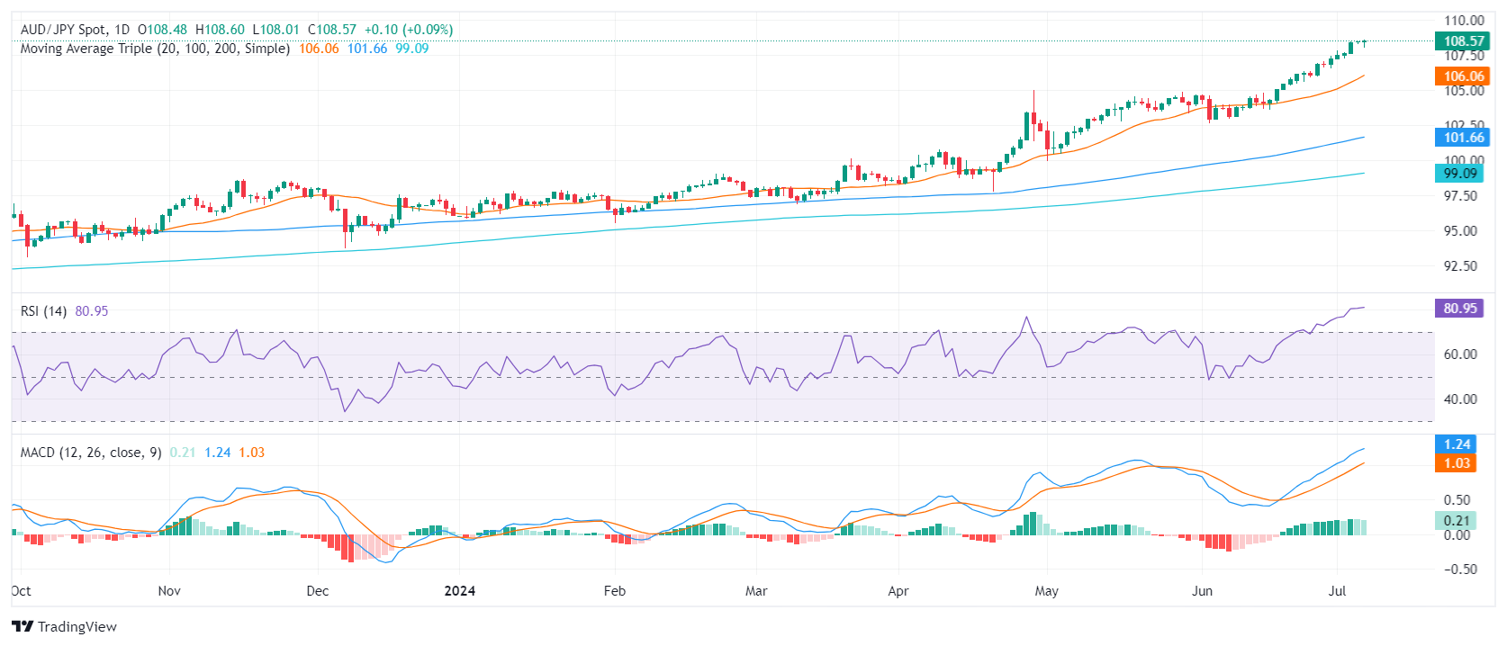Click the purple 80.95 value beside RSI legend
The height and width of the screenshot is (646, 1507).
(x=91, y=311)
